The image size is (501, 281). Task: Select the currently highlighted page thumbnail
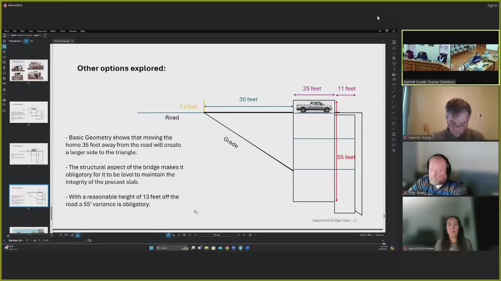pos(29,196)
